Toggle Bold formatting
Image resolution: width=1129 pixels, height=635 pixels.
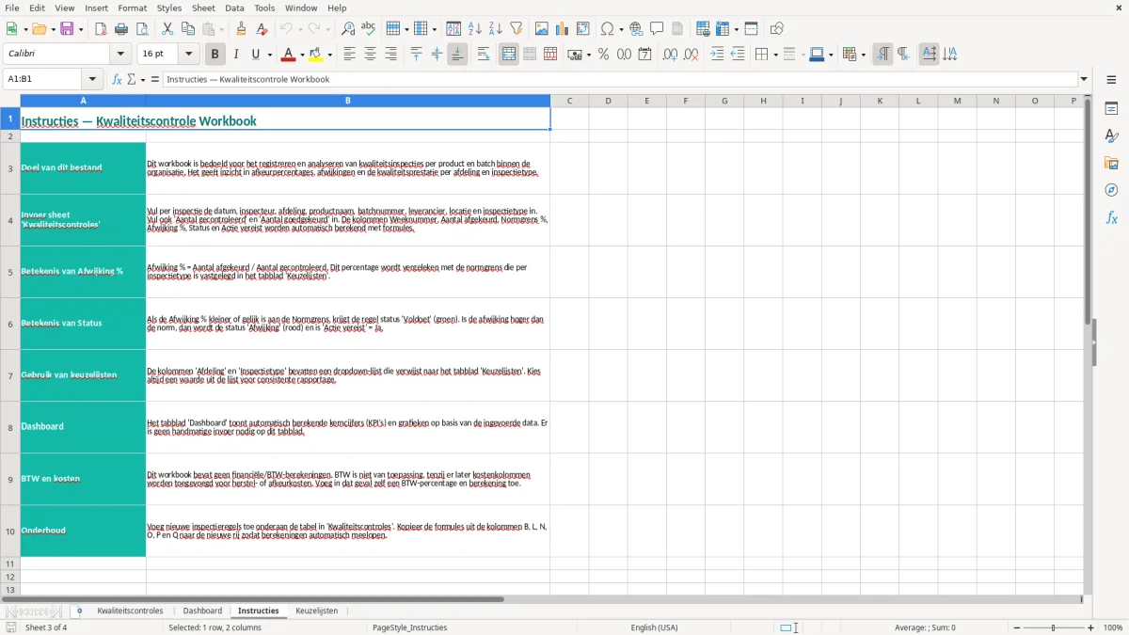[215, 55]
